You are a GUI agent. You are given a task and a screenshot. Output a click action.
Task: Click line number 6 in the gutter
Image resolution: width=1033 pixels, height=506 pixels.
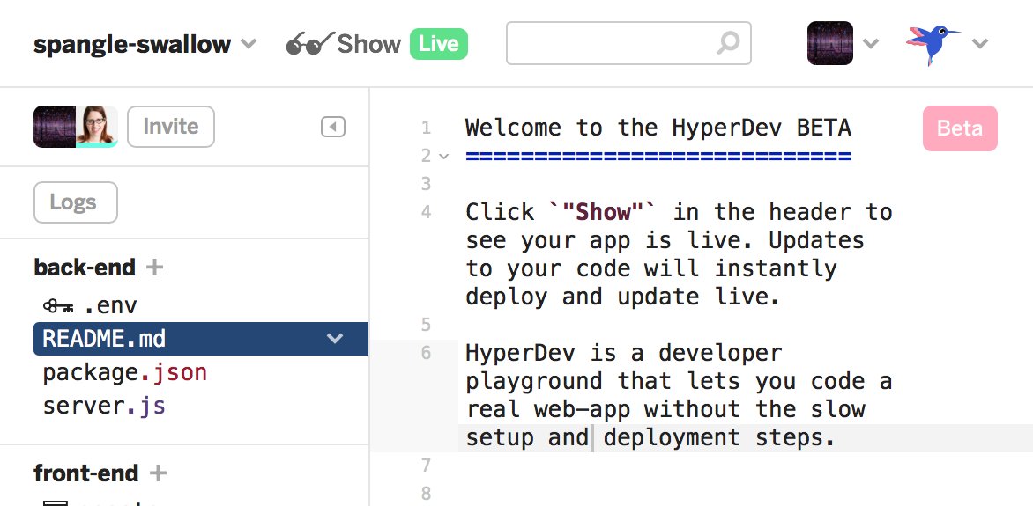(x=427, y=353)
